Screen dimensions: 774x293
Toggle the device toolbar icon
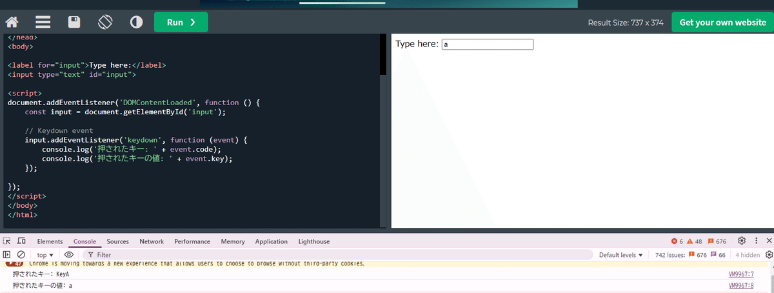tap(21, 241)
